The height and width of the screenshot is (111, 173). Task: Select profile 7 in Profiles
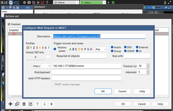tap(49, 48)
